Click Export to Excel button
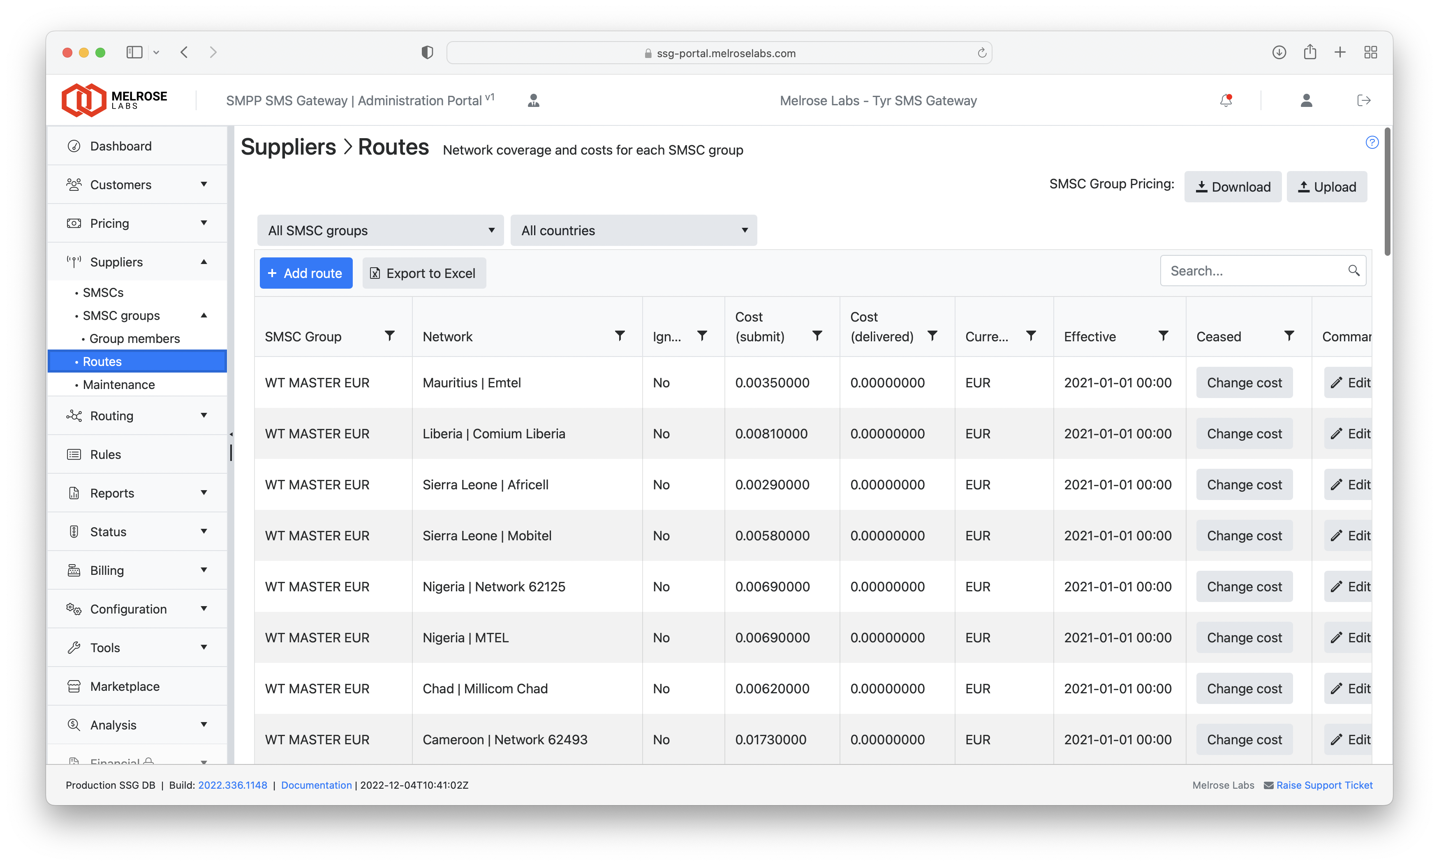The height and width of the screenshot is (866, 1439). (424, 273)
